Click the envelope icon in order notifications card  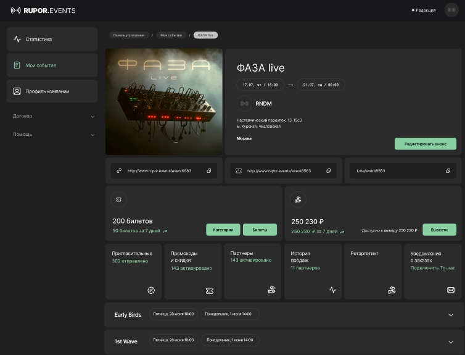(x=451, y=290)
